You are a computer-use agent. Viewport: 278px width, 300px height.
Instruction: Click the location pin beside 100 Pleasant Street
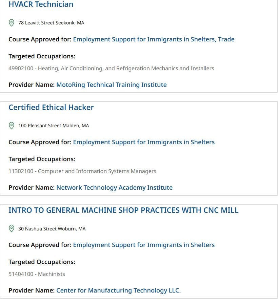coord(12,126)
